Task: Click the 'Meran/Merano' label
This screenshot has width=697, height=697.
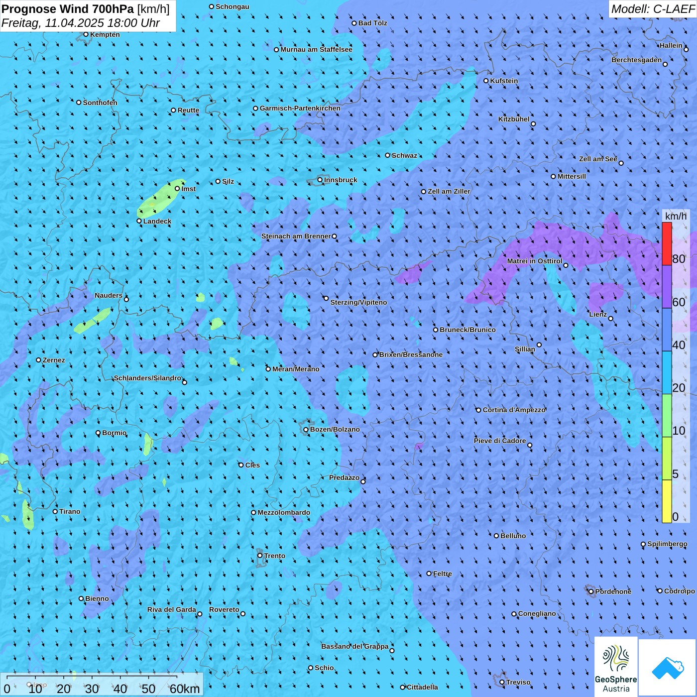Action: 296,369
